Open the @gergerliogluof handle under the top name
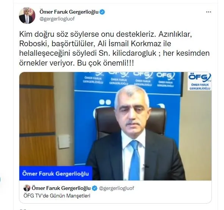 pyautogui.click(x=57, y=19)
